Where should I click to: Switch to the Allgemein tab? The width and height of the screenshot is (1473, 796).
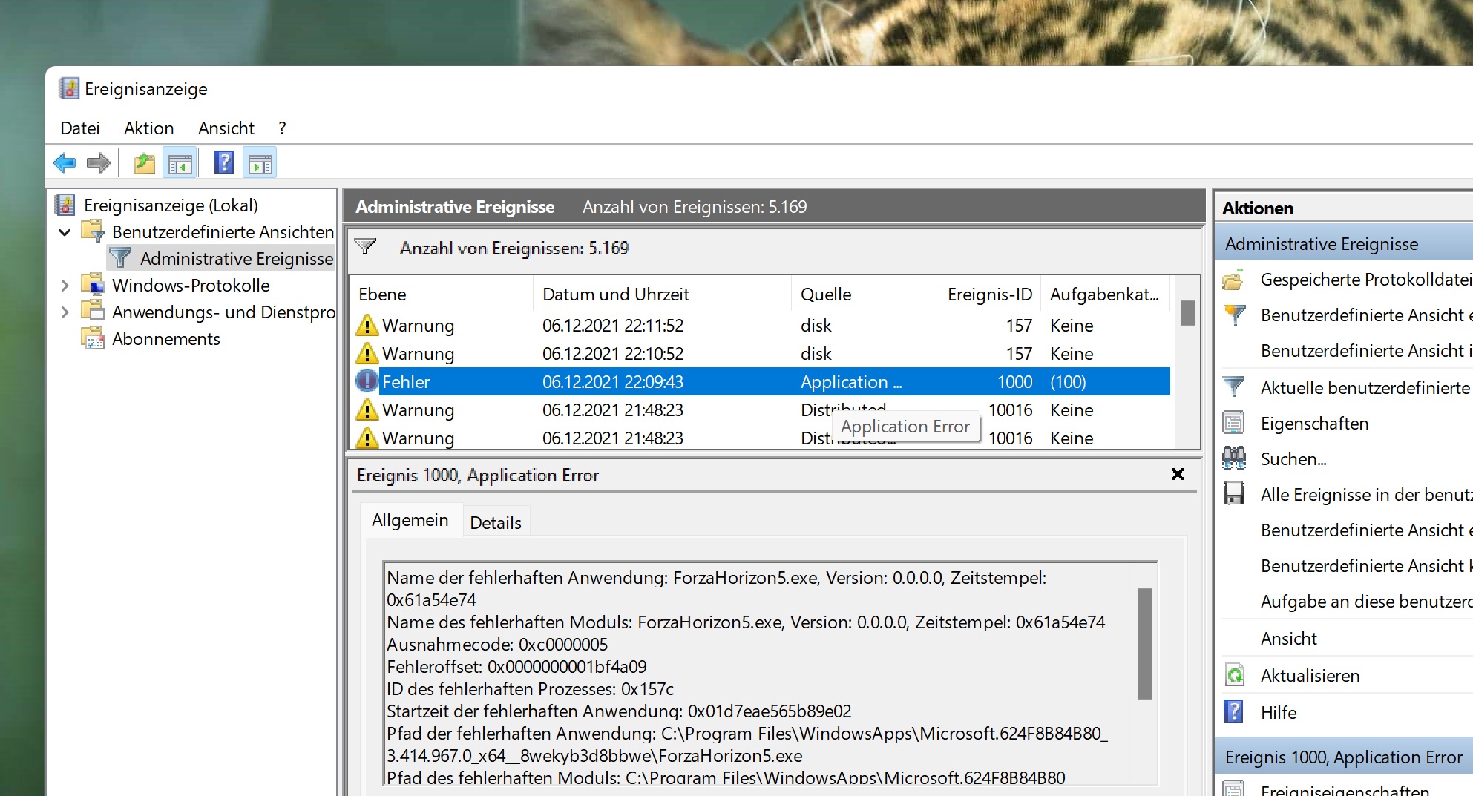coord(410,520)
